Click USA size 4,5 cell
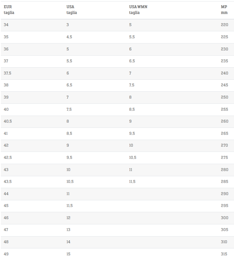Image resolution: width=234 pixels, height=260 pixels. pyautogui.click(x=69, y=37)
